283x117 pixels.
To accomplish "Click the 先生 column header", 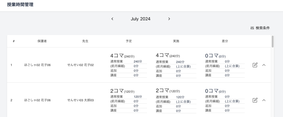I will (85, 41).
